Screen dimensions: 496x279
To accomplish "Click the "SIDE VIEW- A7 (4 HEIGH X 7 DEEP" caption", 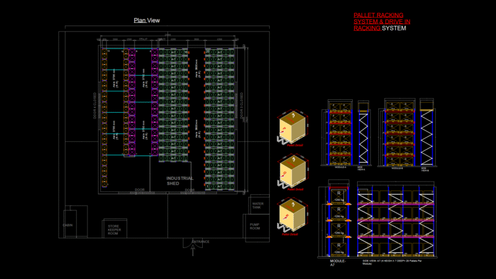I will [x=392, y=262].
